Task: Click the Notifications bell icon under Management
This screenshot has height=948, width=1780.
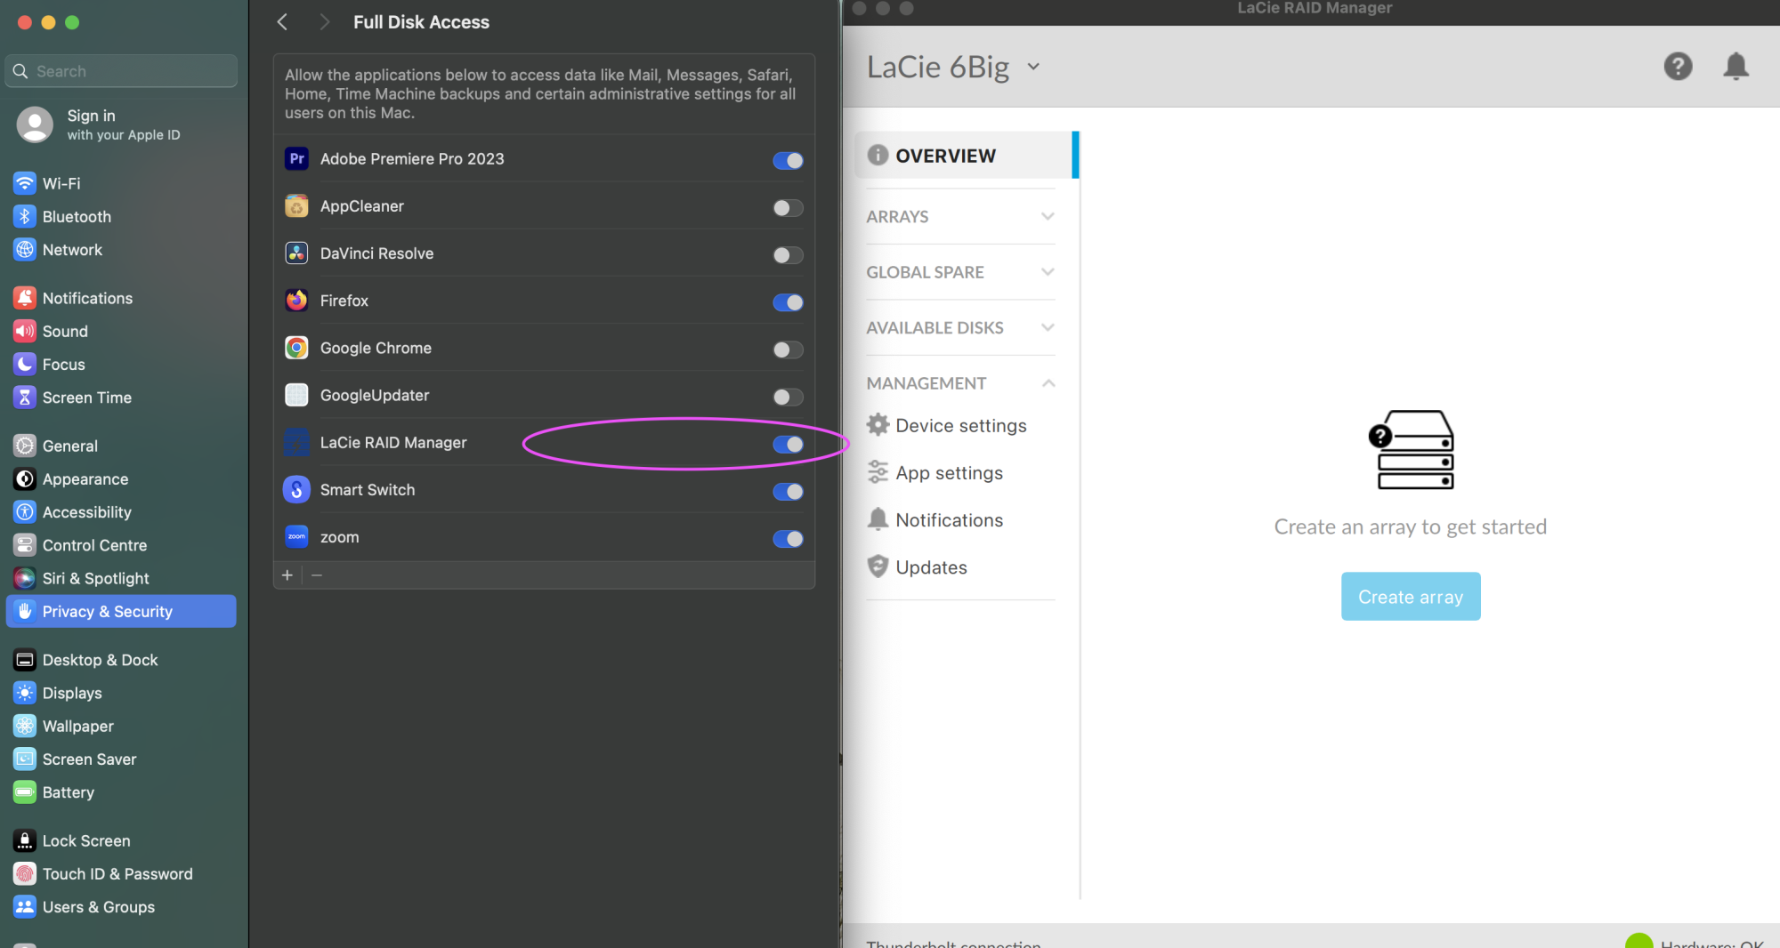Action: (878, 519)
